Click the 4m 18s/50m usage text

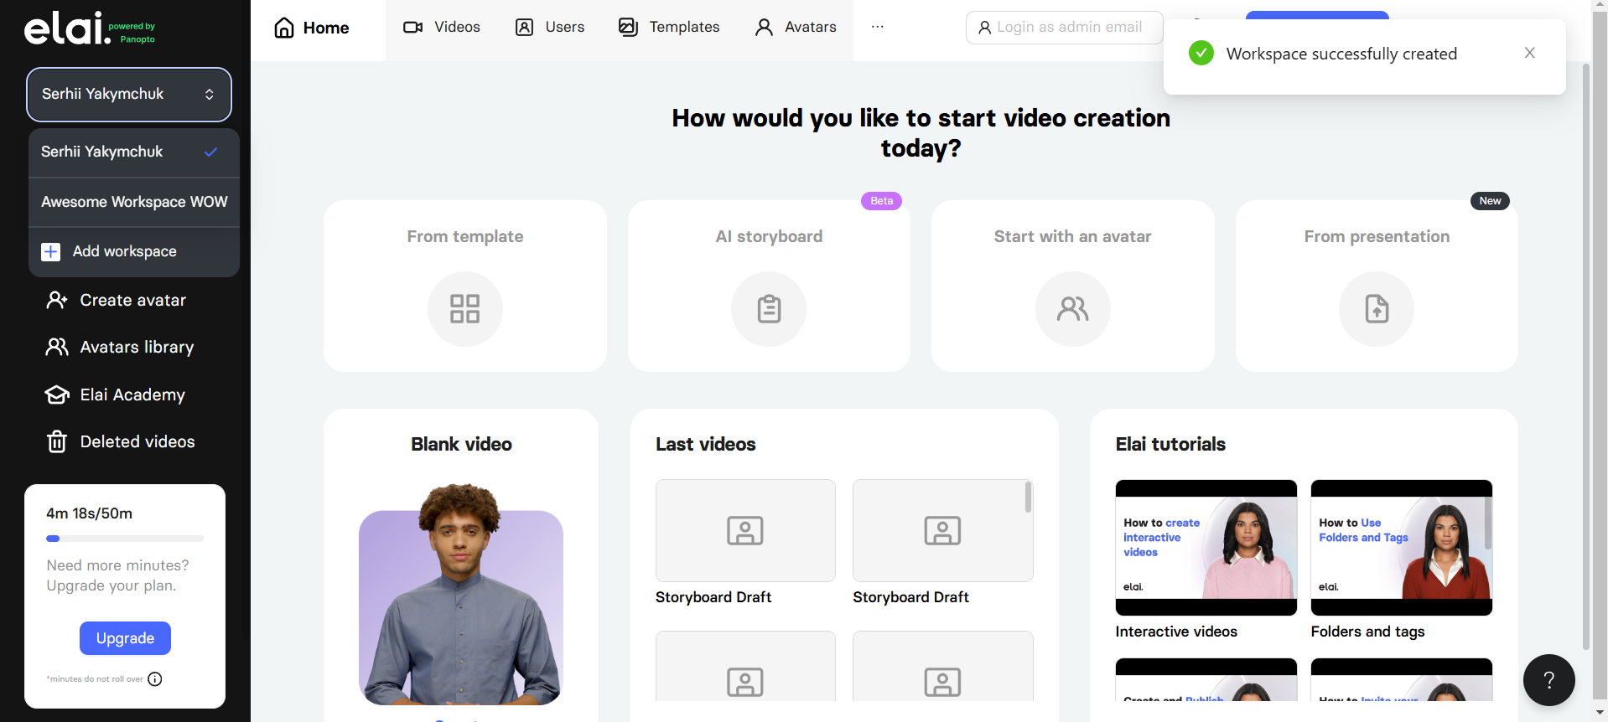coord(90,513)
